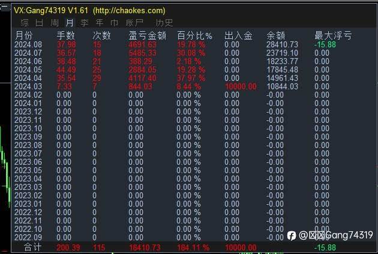This screenshot has width=378, height=254.
Task: Click profit amount 4691.63
Action: 142,44
